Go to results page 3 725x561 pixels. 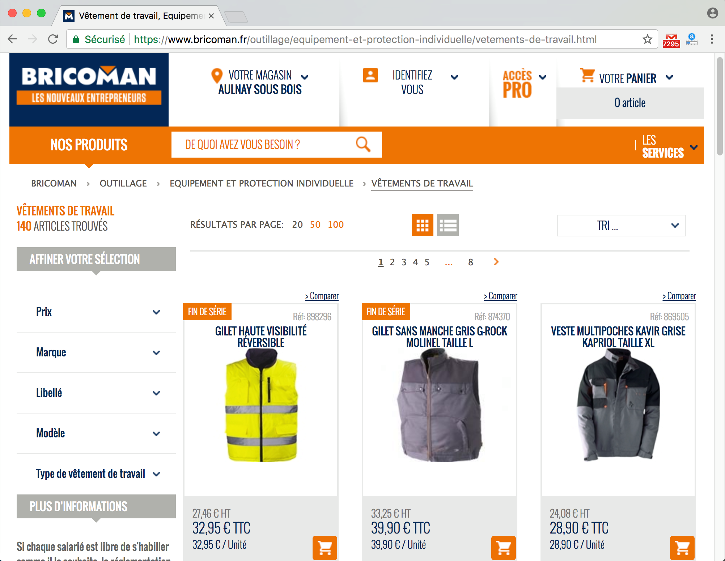[404, 262]
